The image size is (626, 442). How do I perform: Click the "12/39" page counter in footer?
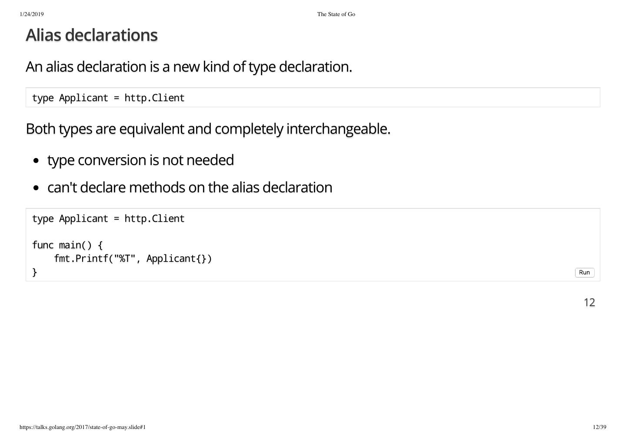click(599, 427)
